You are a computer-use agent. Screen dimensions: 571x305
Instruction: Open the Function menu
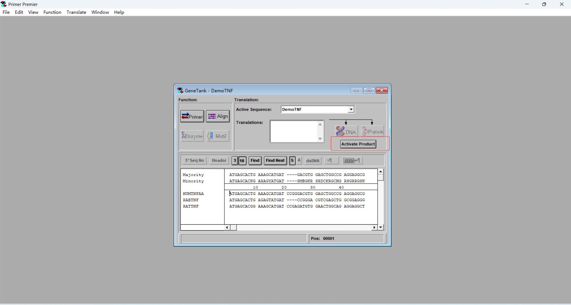click(52, 12)
